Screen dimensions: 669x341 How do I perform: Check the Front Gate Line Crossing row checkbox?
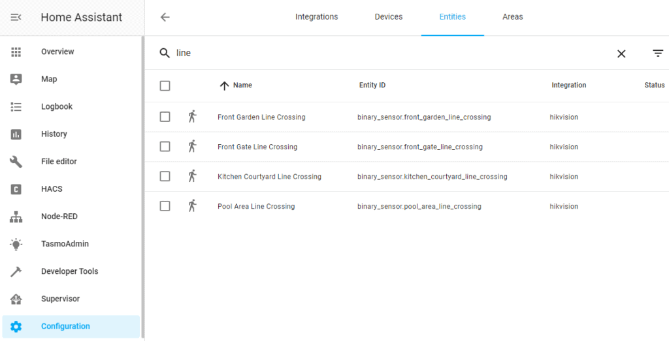(165, 147)
